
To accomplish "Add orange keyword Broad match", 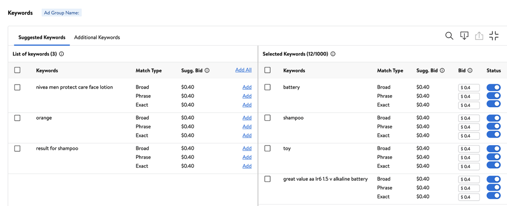I will click(247, 118).
